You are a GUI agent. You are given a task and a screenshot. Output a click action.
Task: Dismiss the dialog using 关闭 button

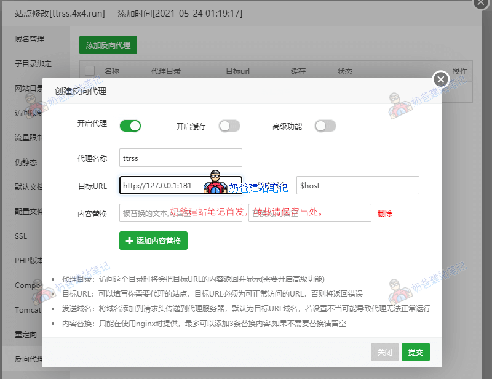click(385, 353)
